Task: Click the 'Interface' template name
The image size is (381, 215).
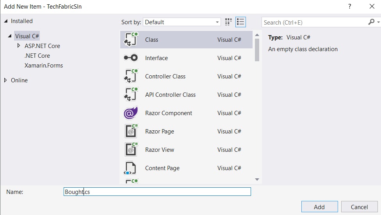Action: 157,58
